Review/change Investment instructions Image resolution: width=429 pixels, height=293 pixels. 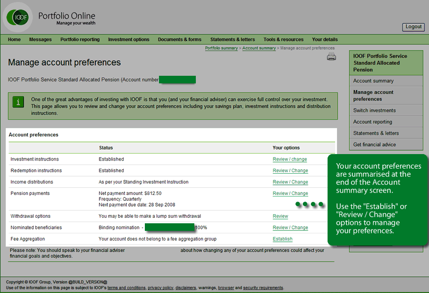click(x=290, y=159)
